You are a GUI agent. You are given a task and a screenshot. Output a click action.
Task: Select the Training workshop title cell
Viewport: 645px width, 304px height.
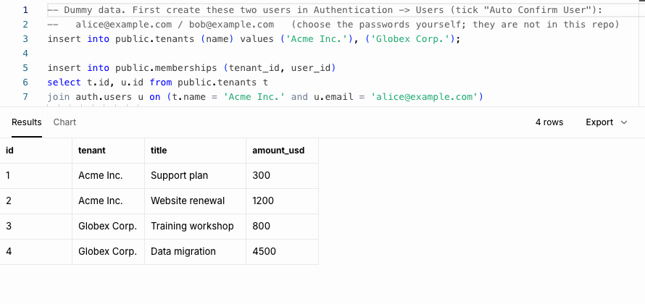tap(196, 227)
